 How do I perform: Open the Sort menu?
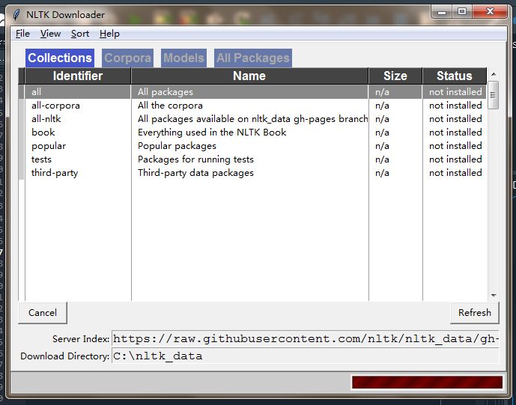click(x=80, y=34)
